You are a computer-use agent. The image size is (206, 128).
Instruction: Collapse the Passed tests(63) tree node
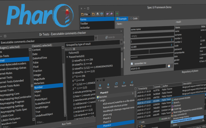coord(67,57)
